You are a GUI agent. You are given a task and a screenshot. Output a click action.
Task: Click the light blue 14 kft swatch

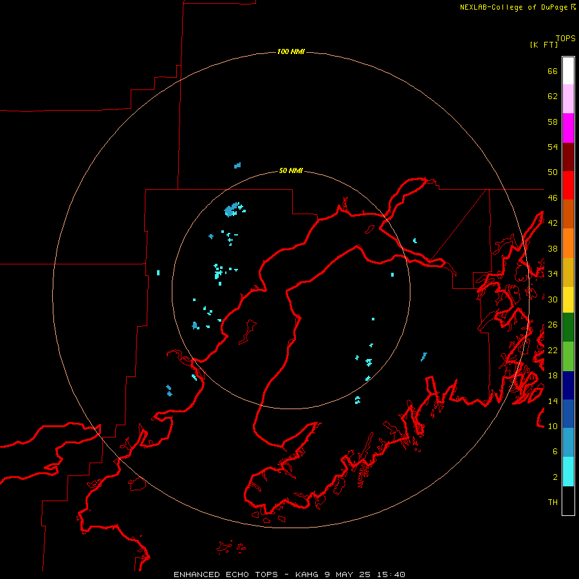pyautogui.click(x=568, y=443)
